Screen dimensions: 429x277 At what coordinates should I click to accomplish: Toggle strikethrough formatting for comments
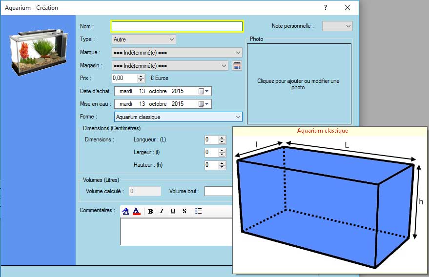coord(184,211)
